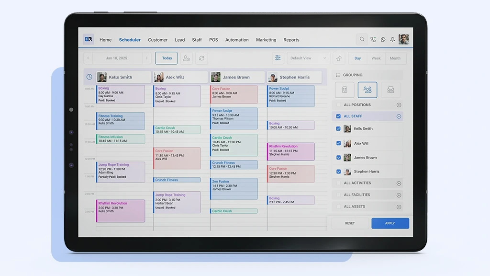Image resolution: width=490 pixels, height=276 pixels.
Task: Toggle the All Staff checkbox
Action: (339, 116)
